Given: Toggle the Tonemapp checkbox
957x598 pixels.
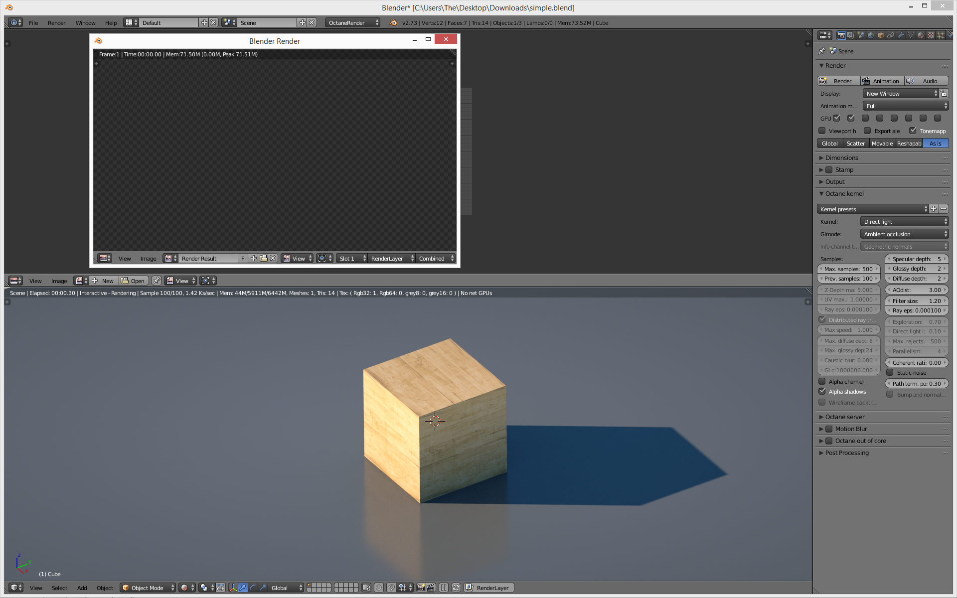Looking at the screenshot, I should tap(913, 131).
